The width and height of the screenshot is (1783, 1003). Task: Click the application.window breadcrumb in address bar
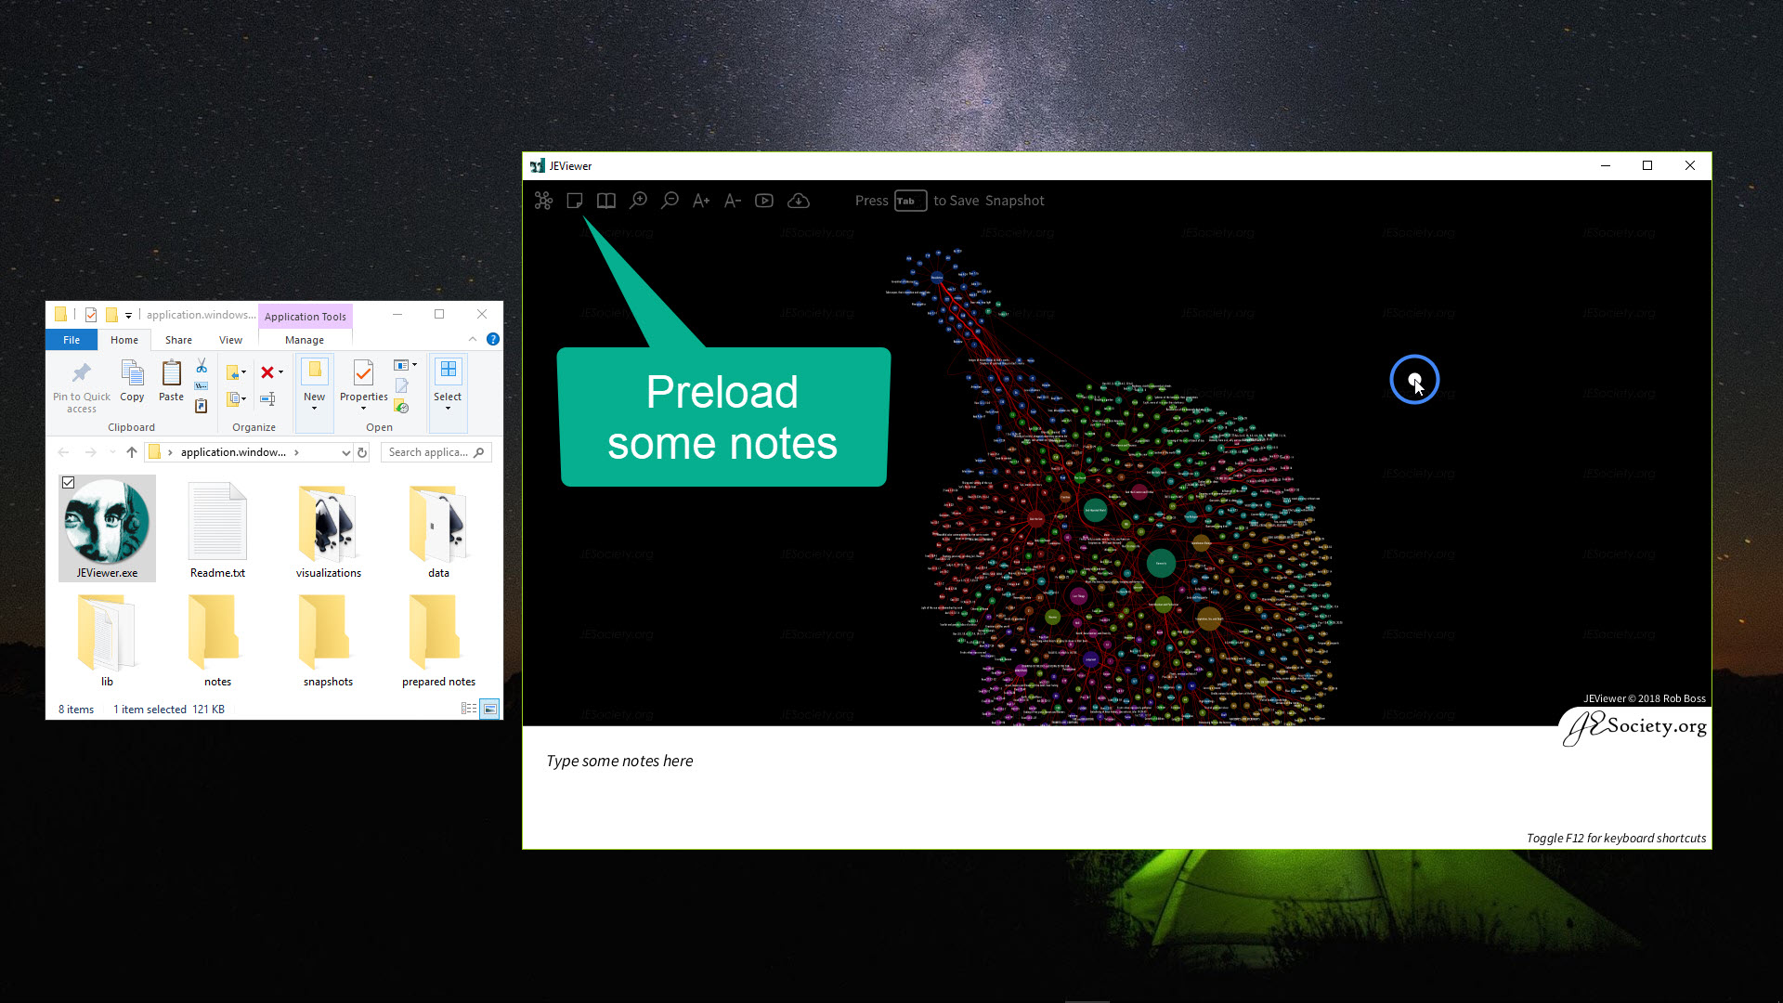pyautogui.click(x=233, y=452)
